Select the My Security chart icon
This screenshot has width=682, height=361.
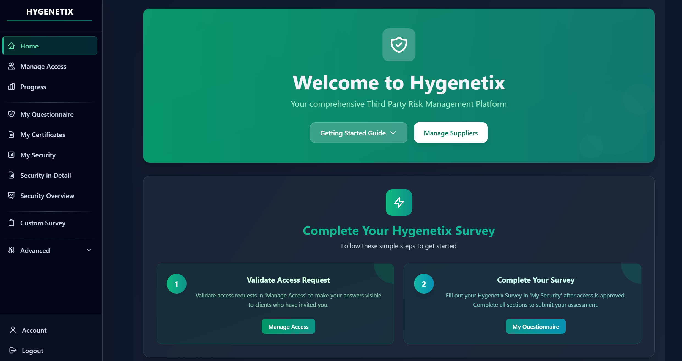coord(11,155)
